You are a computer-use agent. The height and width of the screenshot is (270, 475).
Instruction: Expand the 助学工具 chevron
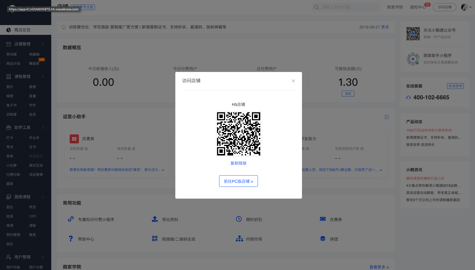43,128
